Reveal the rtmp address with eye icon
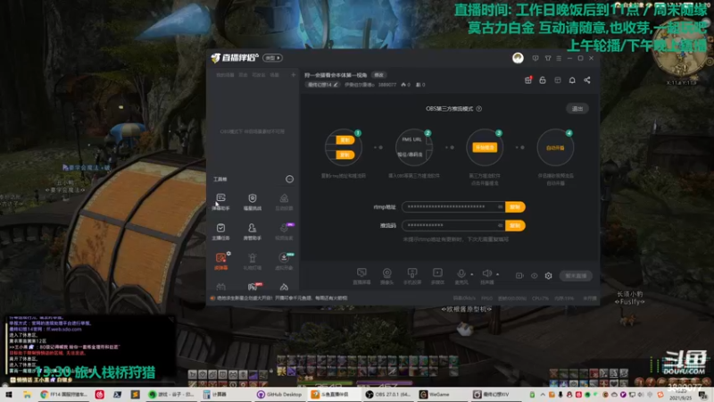Image resolution: width=714 pixels, height=402 pixels. (x=500, y=207)
